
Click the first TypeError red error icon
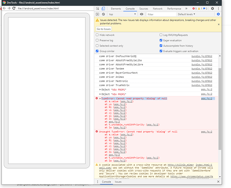[x=96, y=98]
